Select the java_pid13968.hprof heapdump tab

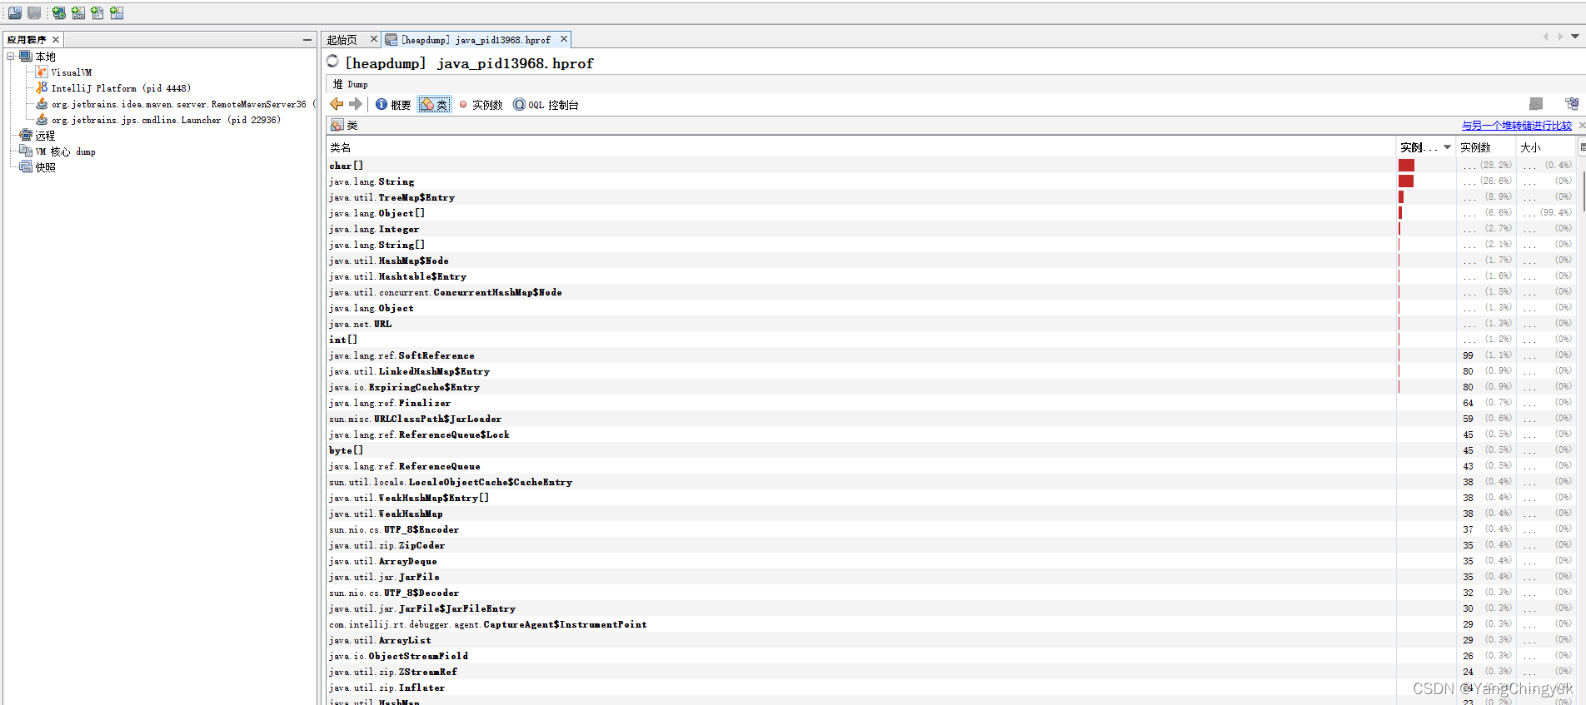pyautogui.click(x=476, y=40)
